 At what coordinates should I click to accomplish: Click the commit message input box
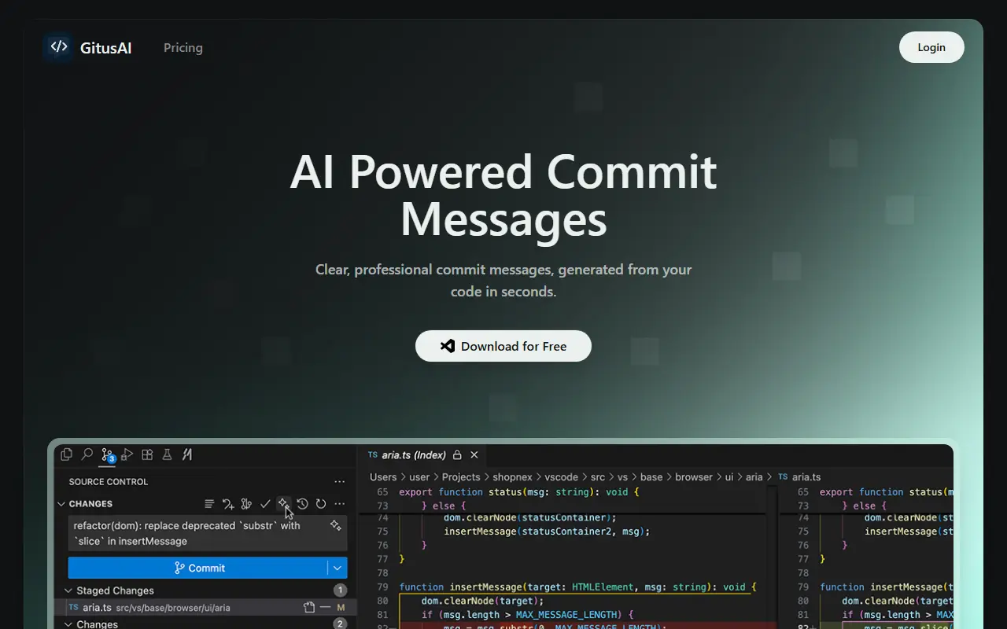(208, 533)
